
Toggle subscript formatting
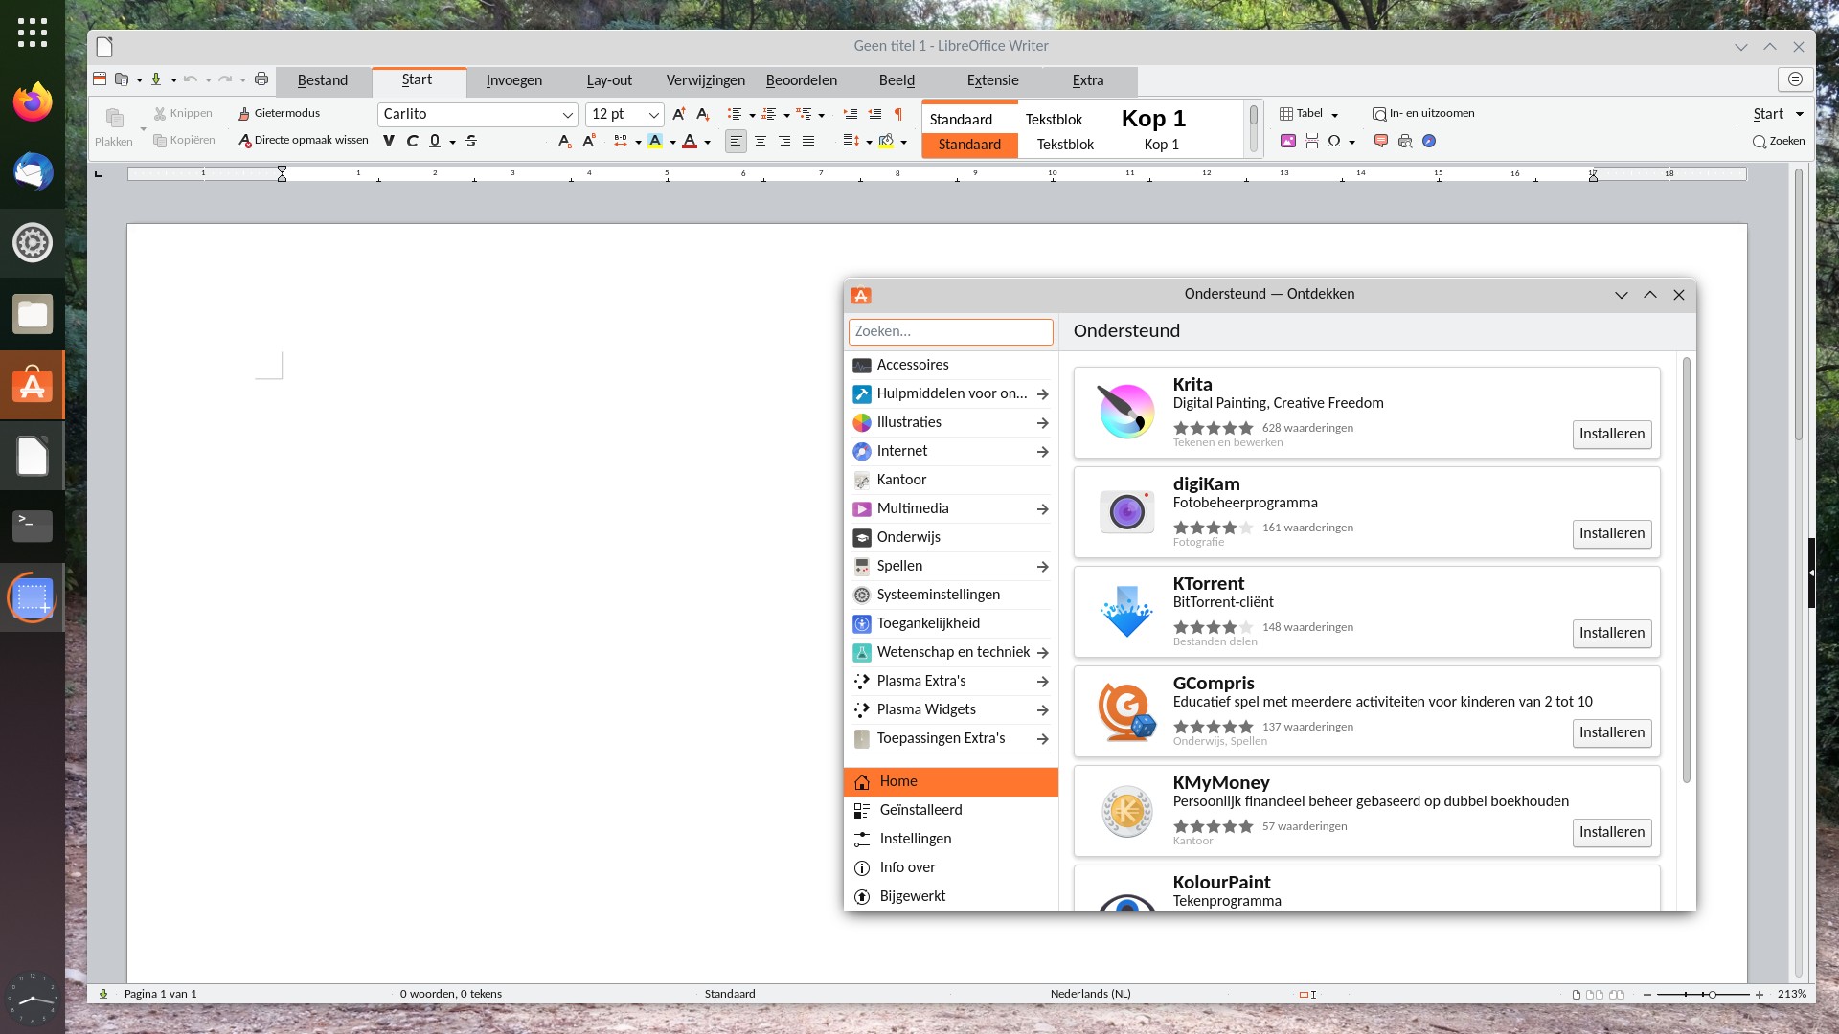point(564,142)
